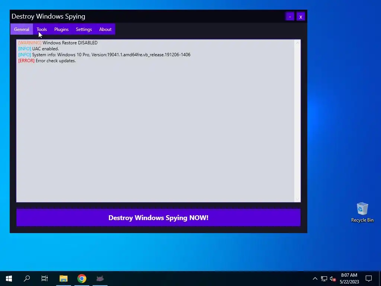Open the Tools tab

tap(42, 29)
